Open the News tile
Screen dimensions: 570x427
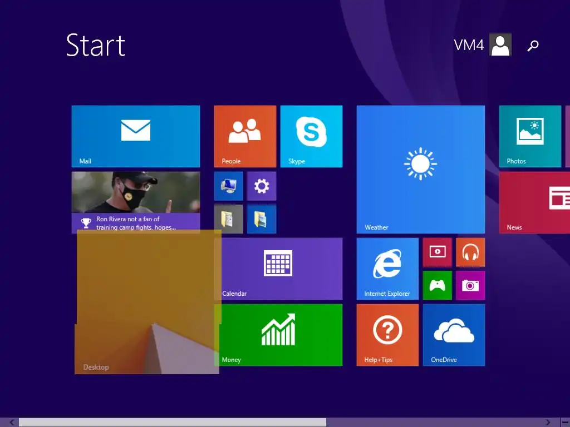click(534, 202)
